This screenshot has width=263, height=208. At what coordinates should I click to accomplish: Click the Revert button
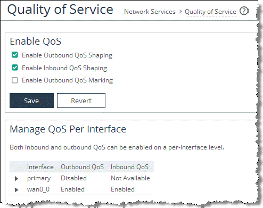click(x=81, y=101)
